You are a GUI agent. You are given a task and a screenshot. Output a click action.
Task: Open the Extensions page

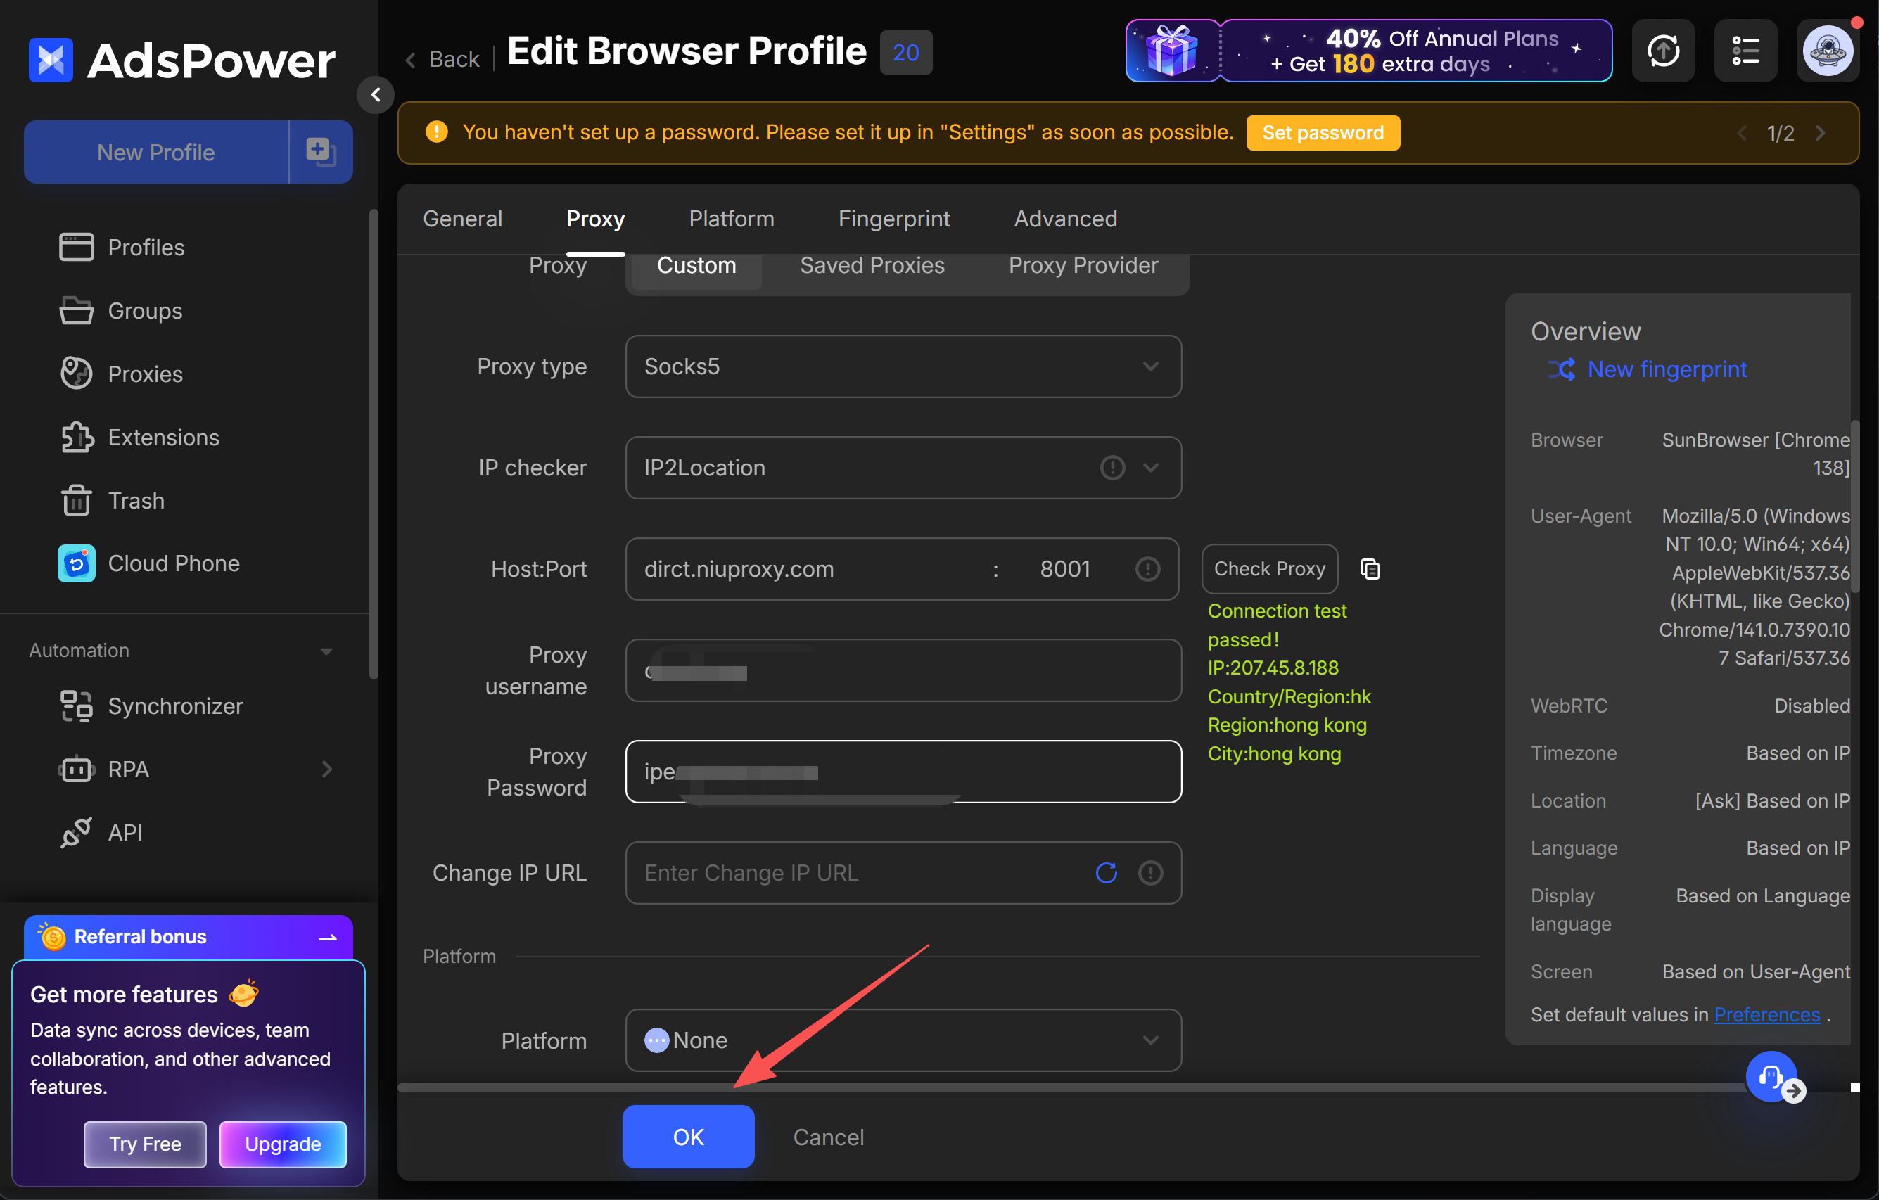point(140,437)
